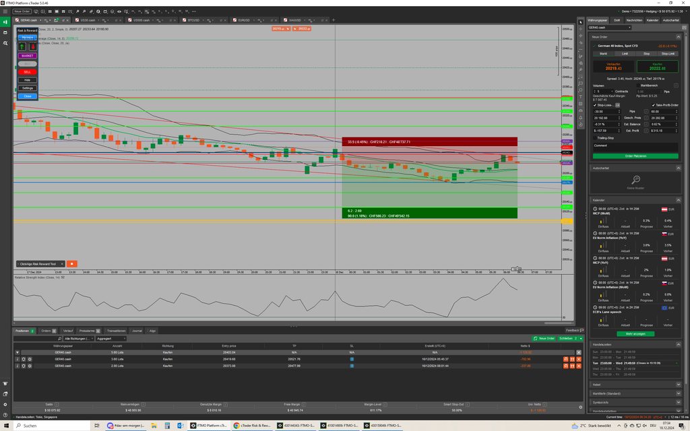Viewport: 690px width, 431px height.
Task: Show more toolbar options (three dots)
Action: click(194, 11)
